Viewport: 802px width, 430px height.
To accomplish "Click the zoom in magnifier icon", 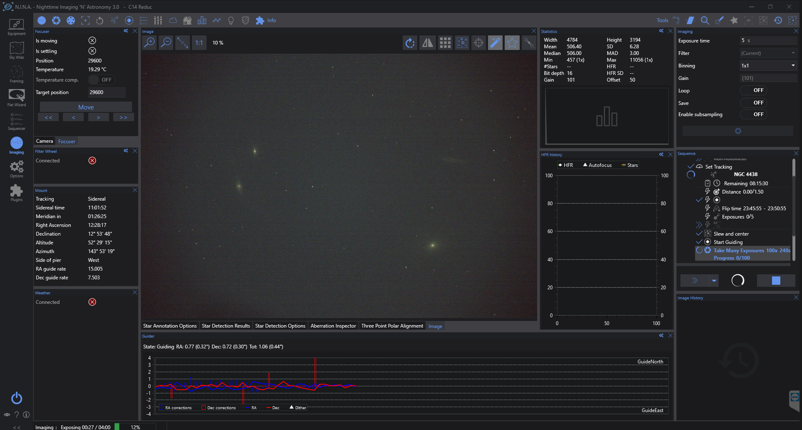I will click(149, 42).
